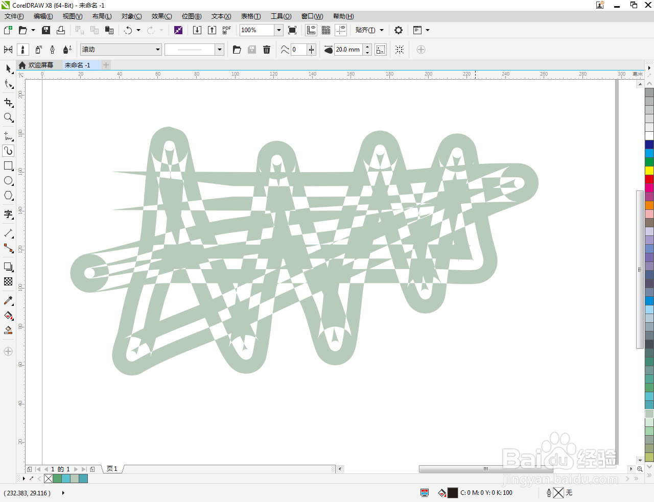The image size is (654, 502).
Task: Open the zoom level 100% dropdown
Action: pos(279,30)
